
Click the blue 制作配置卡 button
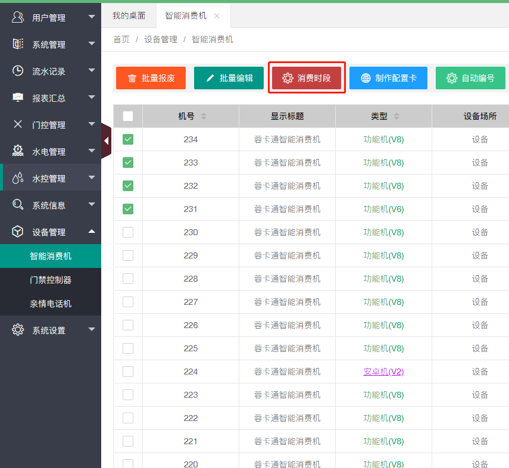(x=388, y=78)
